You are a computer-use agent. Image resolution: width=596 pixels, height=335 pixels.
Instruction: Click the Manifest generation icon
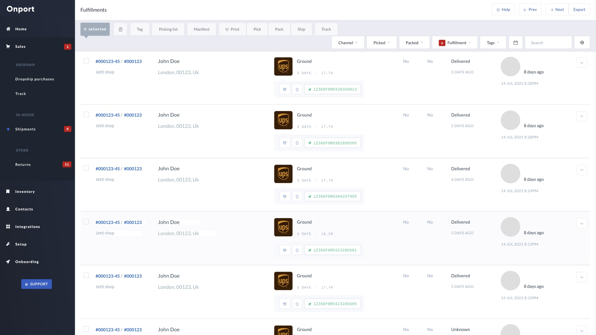click(201, 29)
